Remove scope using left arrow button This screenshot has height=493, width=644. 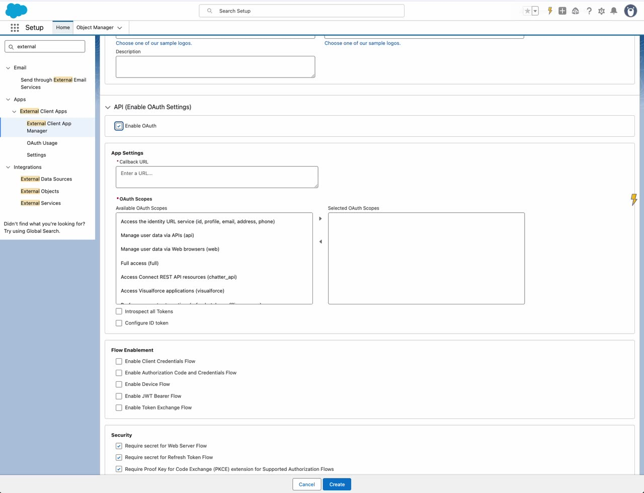320,241
